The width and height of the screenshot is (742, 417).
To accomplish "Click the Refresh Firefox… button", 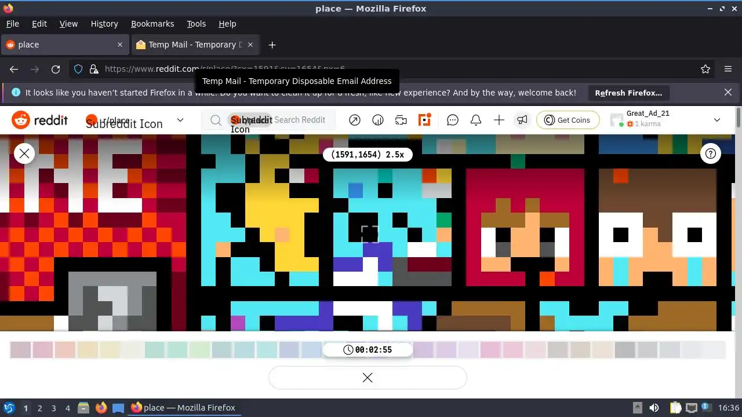I will 628,93.
